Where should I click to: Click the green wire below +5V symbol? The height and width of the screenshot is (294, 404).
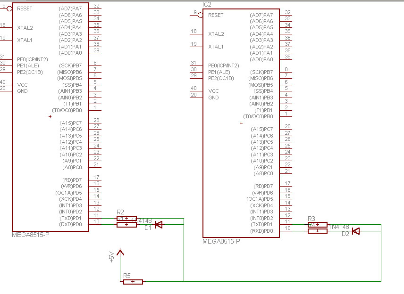point(120,269)
